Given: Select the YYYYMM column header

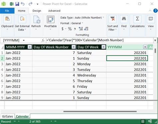Looking at the screenshot, I should click(x=127, y=47).
